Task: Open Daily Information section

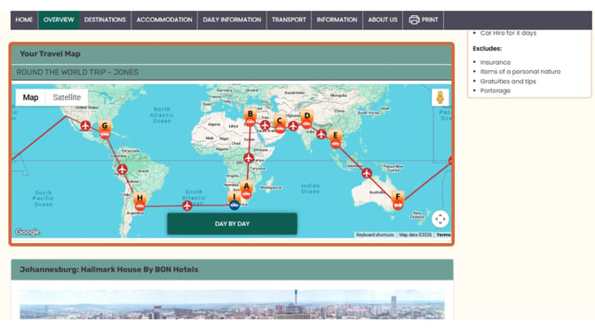Action: (x=232, y=20)
